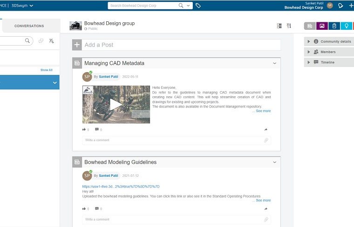Click the author avatar on Managing CAD Metadata
The image size is (354, 227).
tap(87, 77)
